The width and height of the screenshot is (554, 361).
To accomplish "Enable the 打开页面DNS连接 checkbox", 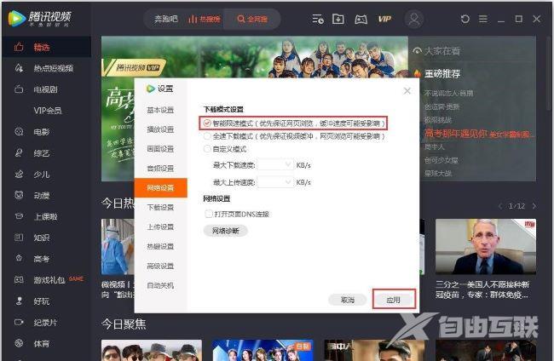I will [x=209, y=214].
